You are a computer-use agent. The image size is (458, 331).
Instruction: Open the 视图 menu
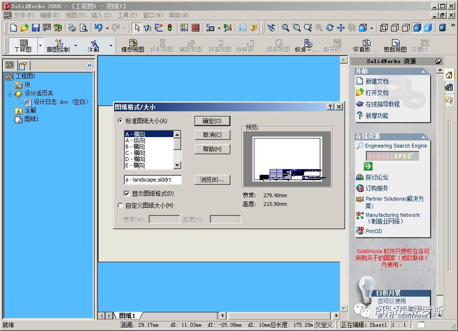pos(76,15)
